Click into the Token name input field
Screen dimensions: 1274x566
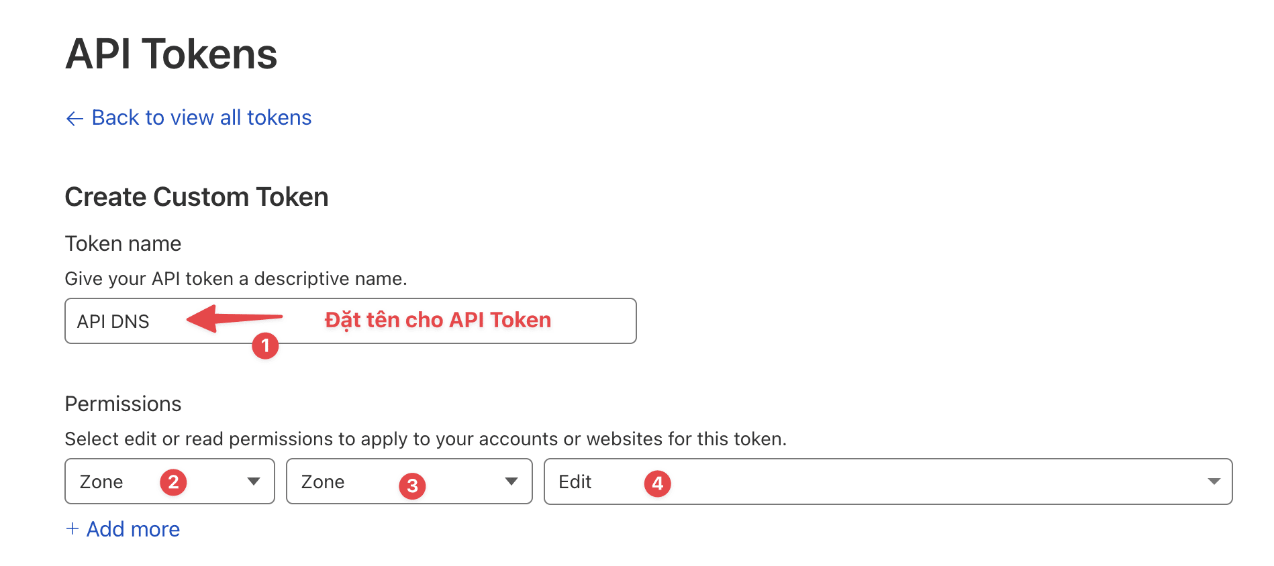(349, 321)
